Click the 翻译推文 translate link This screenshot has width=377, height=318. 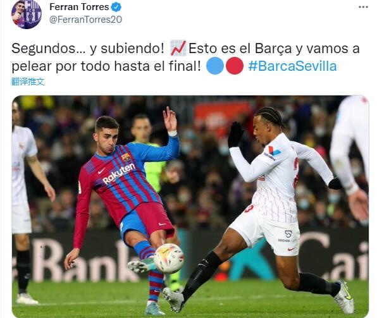coord(28,82)
